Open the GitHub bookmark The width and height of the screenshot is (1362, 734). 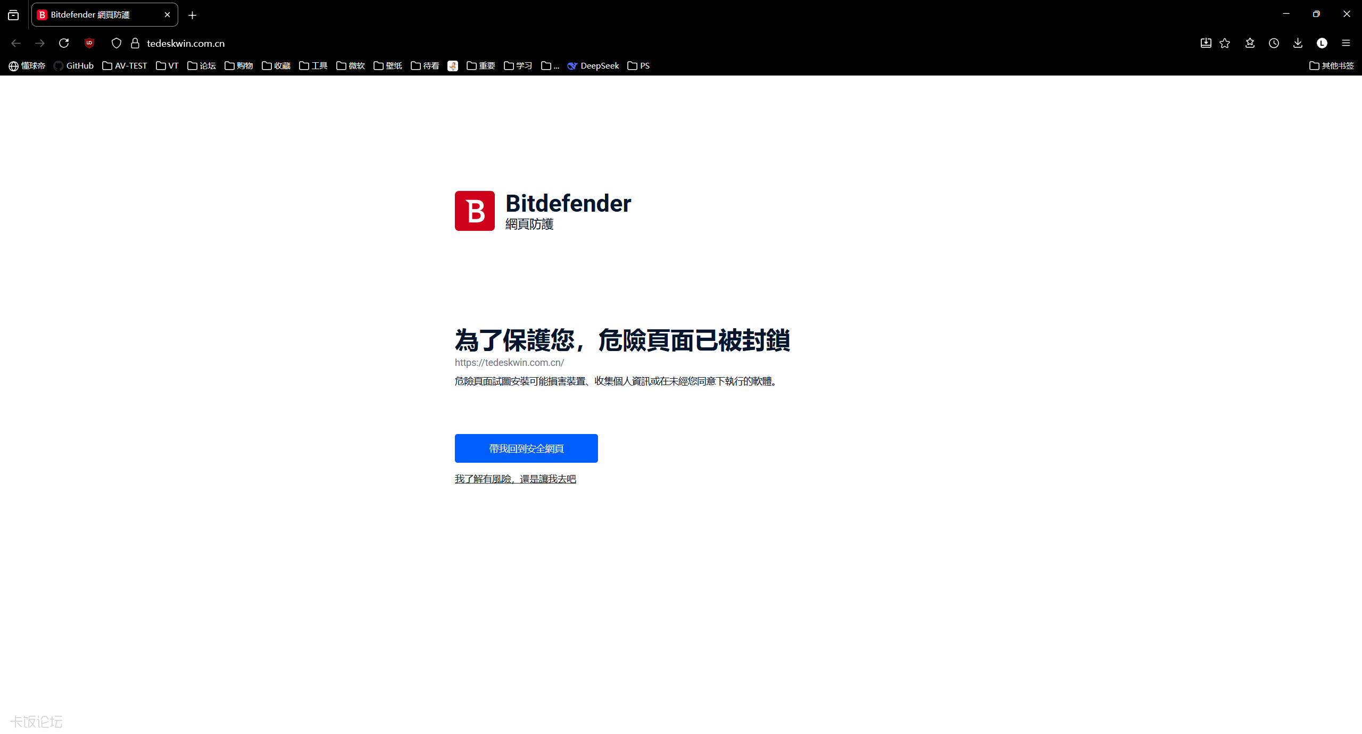pos(73,65)
